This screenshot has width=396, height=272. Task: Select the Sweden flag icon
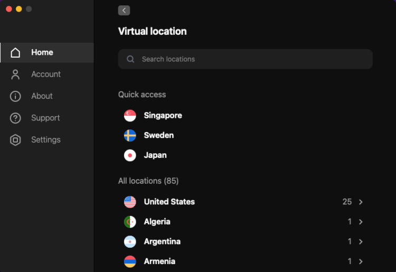click(x=130, y=135)
